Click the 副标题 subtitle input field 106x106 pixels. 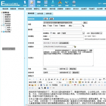pos(63,29)
